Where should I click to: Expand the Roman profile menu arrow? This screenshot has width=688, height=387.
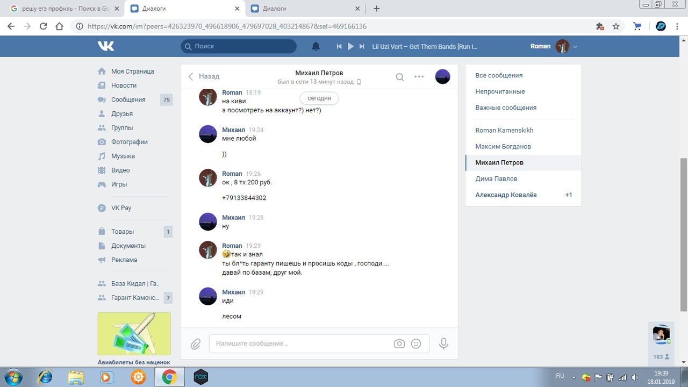pyautogui.click(x=575, y=47)
